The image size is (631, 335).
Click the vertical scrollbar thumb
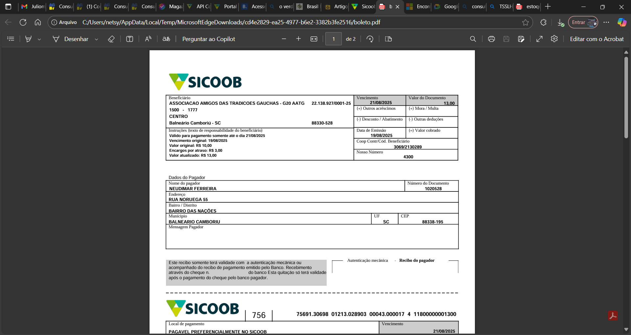click(x=626, y=98)
